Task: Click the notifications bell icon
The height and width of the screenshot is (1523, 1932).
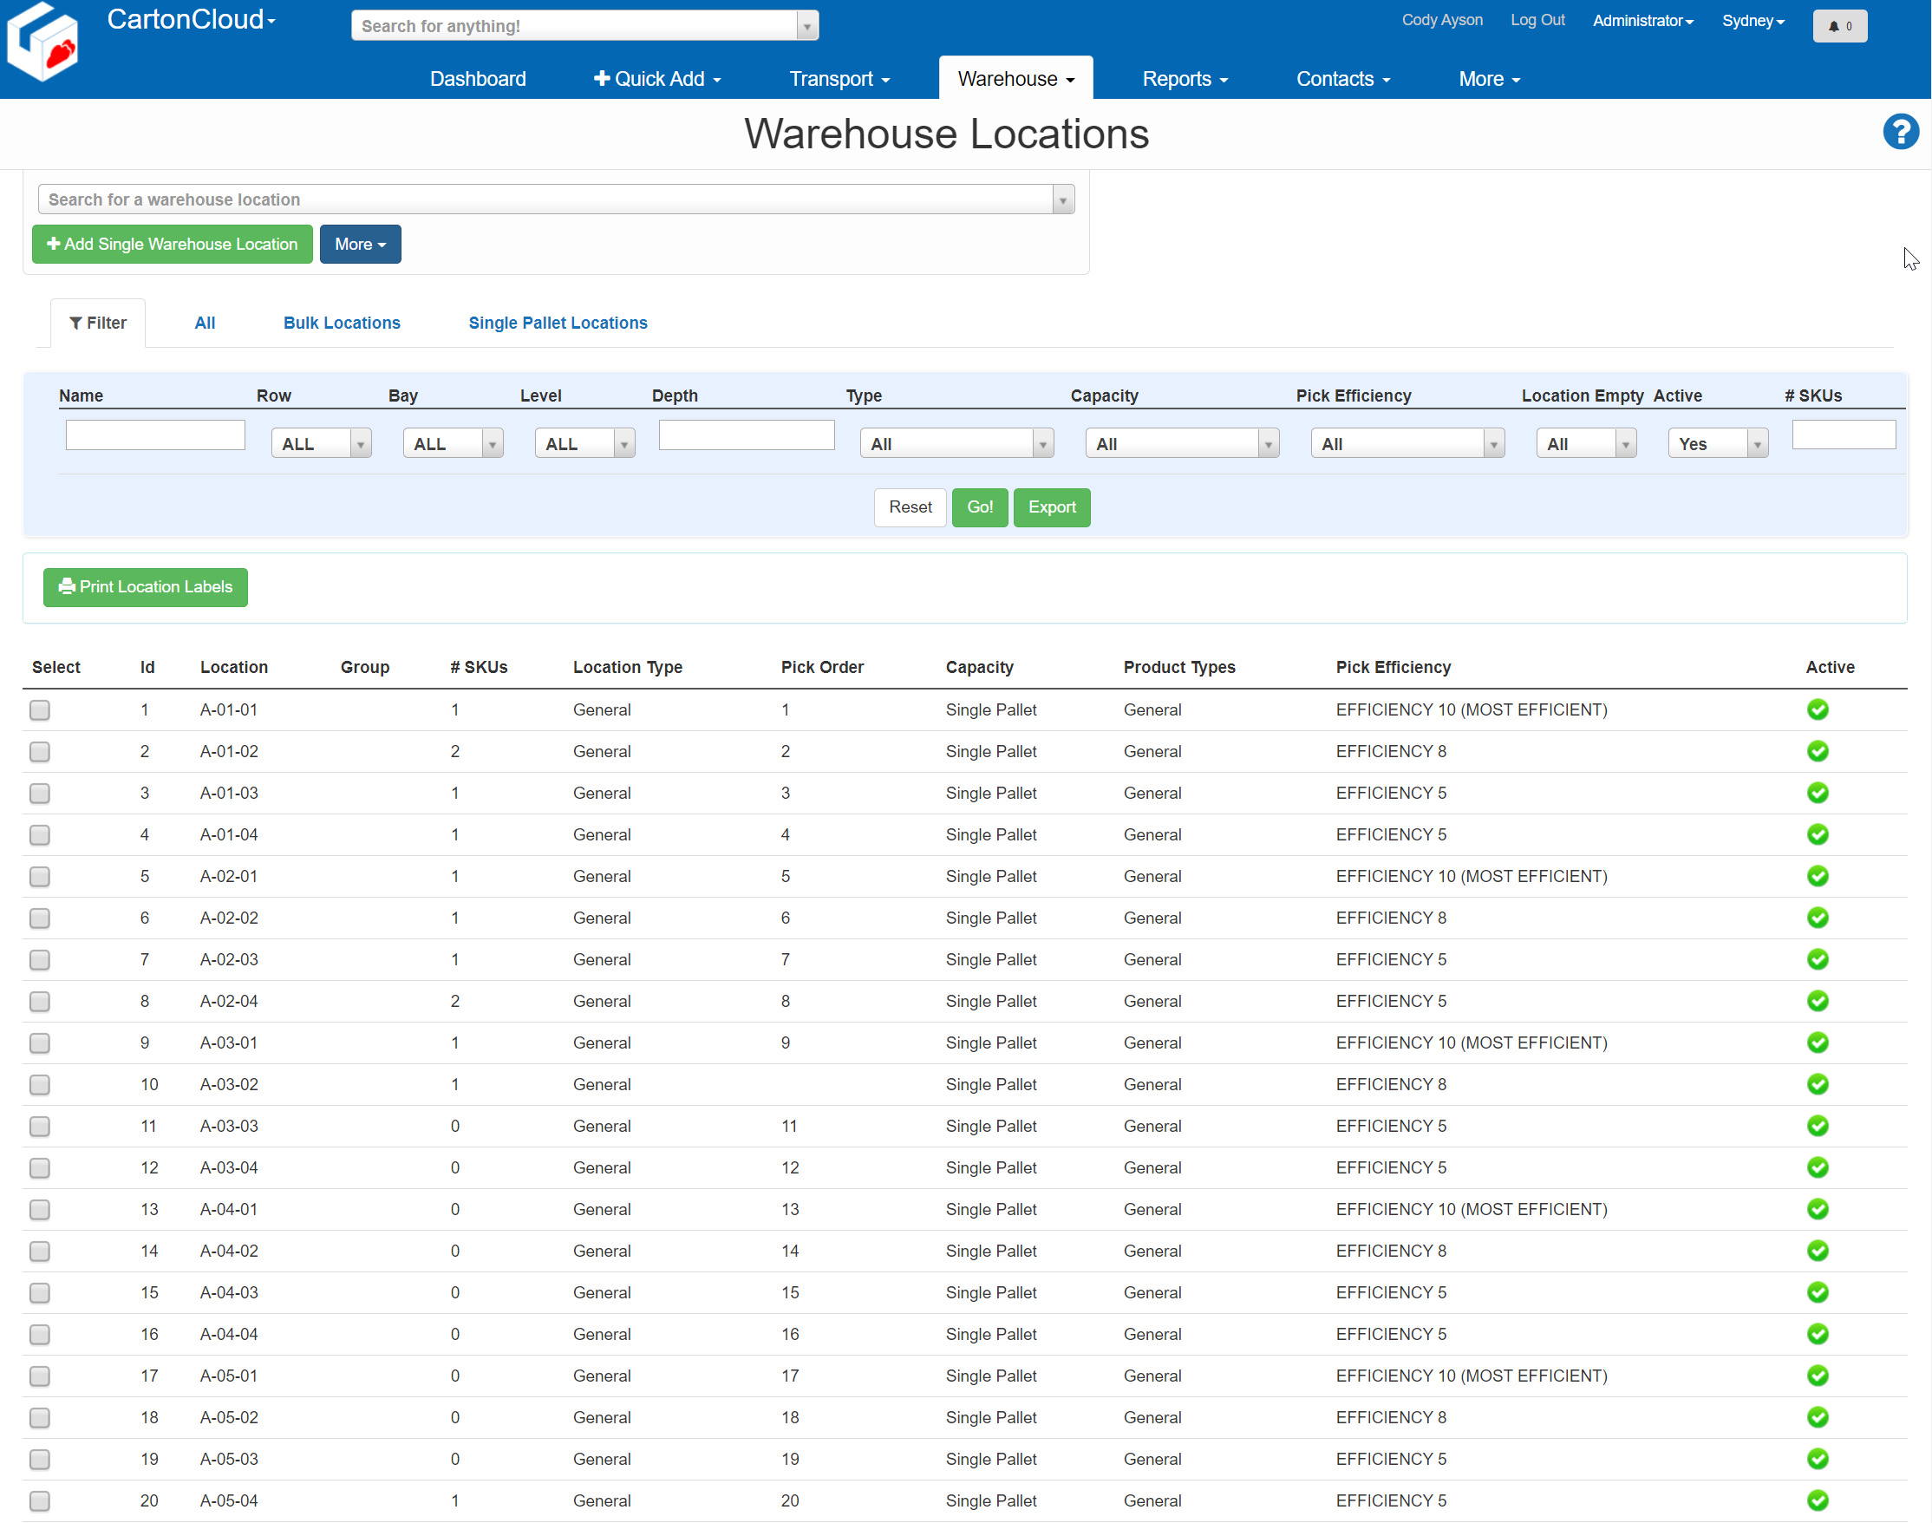Action: (1838, 26)
